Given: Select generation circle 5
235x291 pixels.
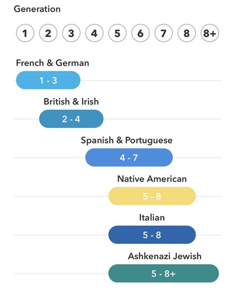Looking at the screenshot, I should pos(117,33).
